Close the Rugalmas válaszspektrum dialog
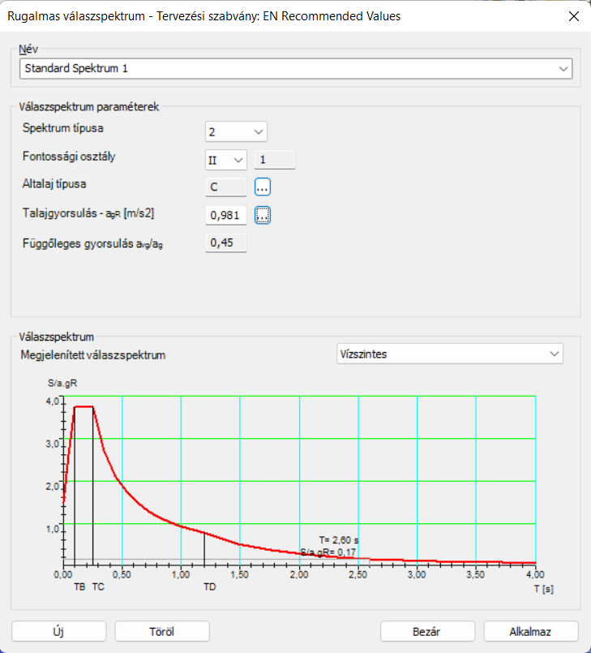The width and height of the screenshot is (591, 653). tap(574, 16)
